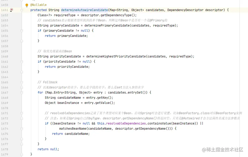Fold the comment block at line 1671

(22, 113)
